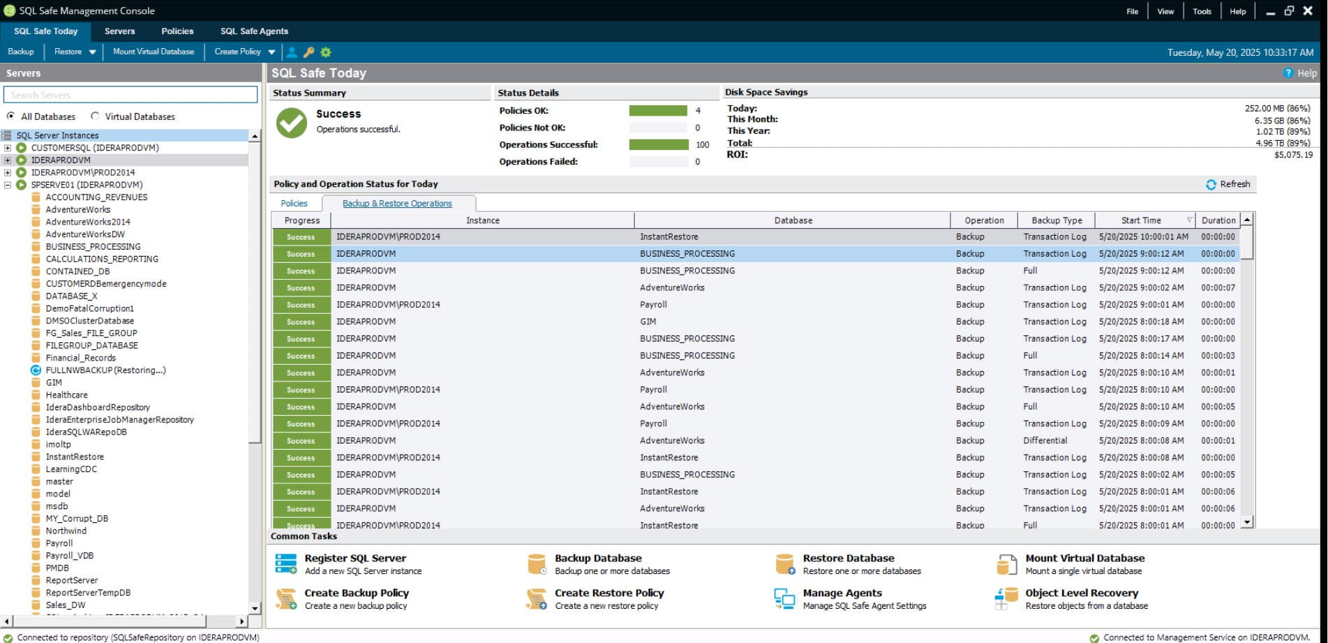Click the Create Restore Policy icon
Image resolution: width=1328 pixels, height=643 pixels.
pyautogui.click(x=537, y=598)
